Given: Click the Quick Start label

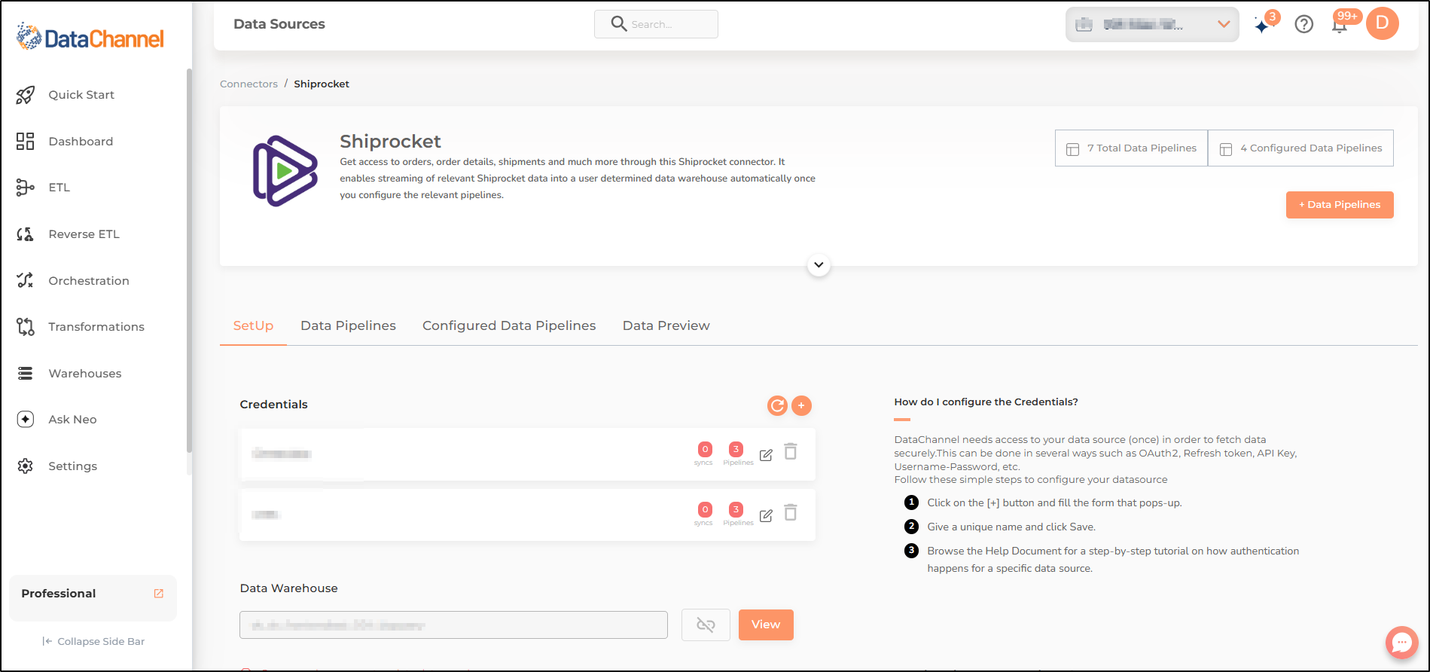Looking at the screenshot, I should [x=81, y=95].
